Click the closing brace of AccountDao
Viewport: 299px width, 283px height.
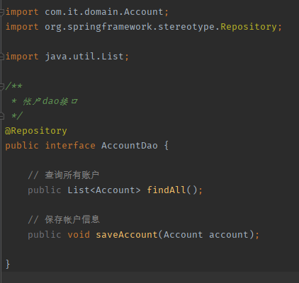point(8,264)
